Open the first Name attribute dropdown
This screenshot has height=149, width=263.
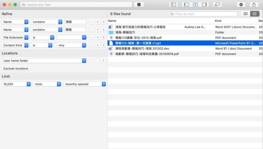(15, 22)
